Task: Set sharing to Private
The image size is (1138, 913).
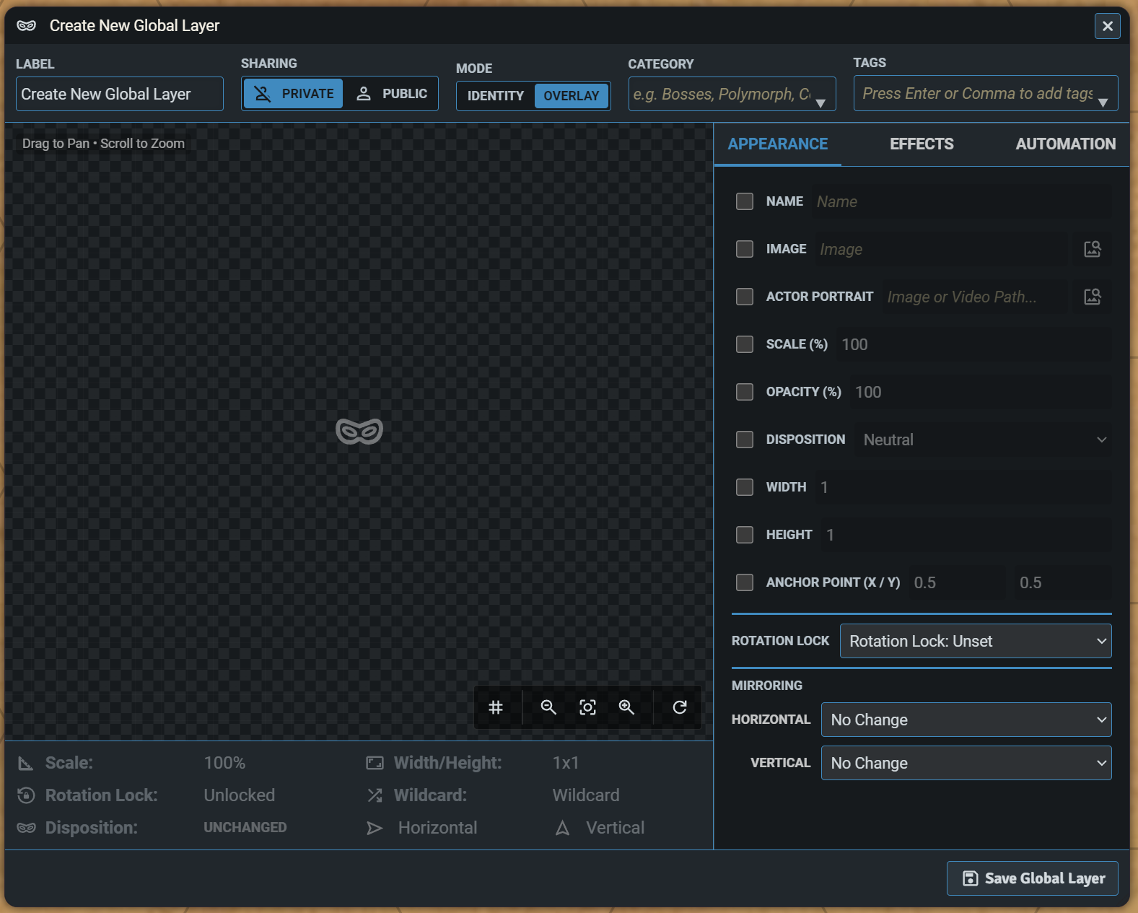Action: click(293, 94)
